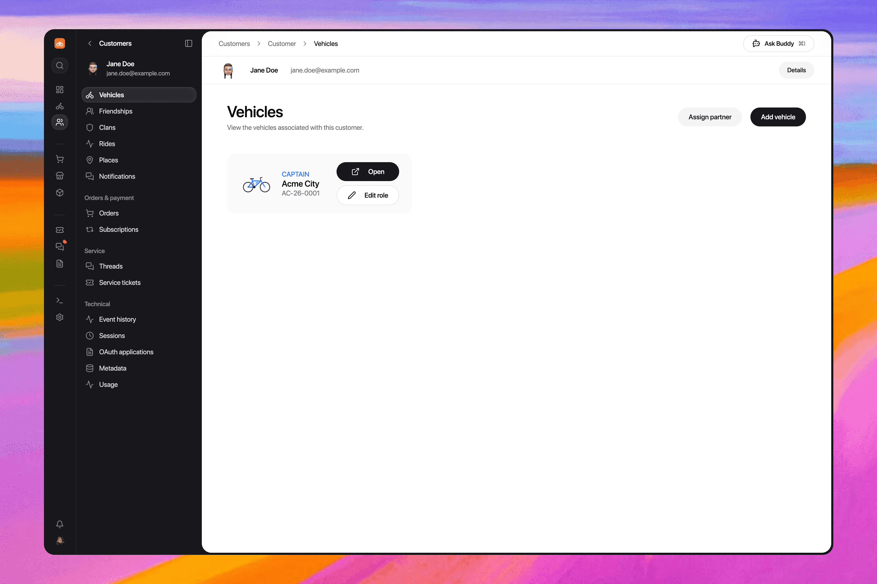Click Edit role for the vehicle
Screen dimensions: 877x584
click(x=368, y=195)
